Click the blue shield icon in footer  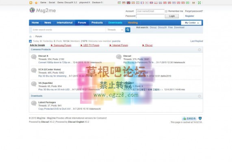coord(200,118)
